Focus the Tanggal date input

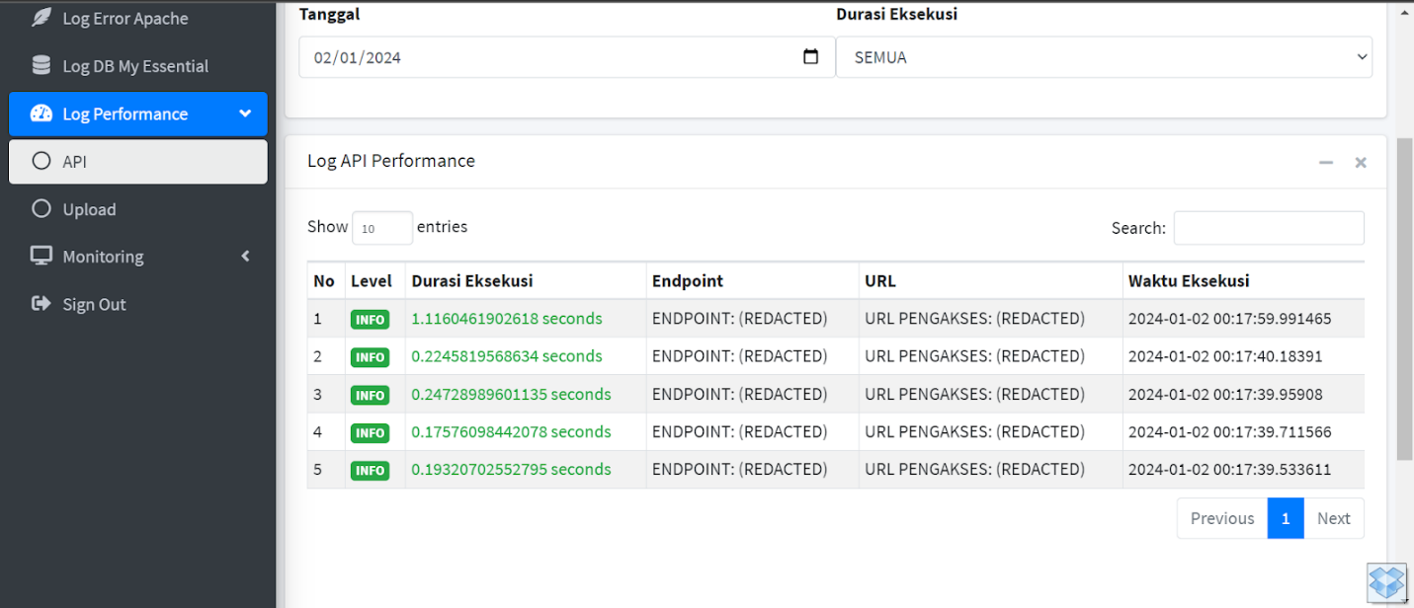(x=567, y=57)
